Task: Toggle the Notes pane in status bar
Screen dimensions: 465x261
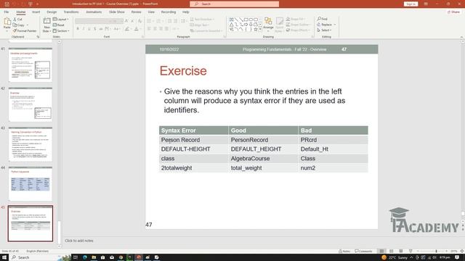Action: click(x=344, y=251)
